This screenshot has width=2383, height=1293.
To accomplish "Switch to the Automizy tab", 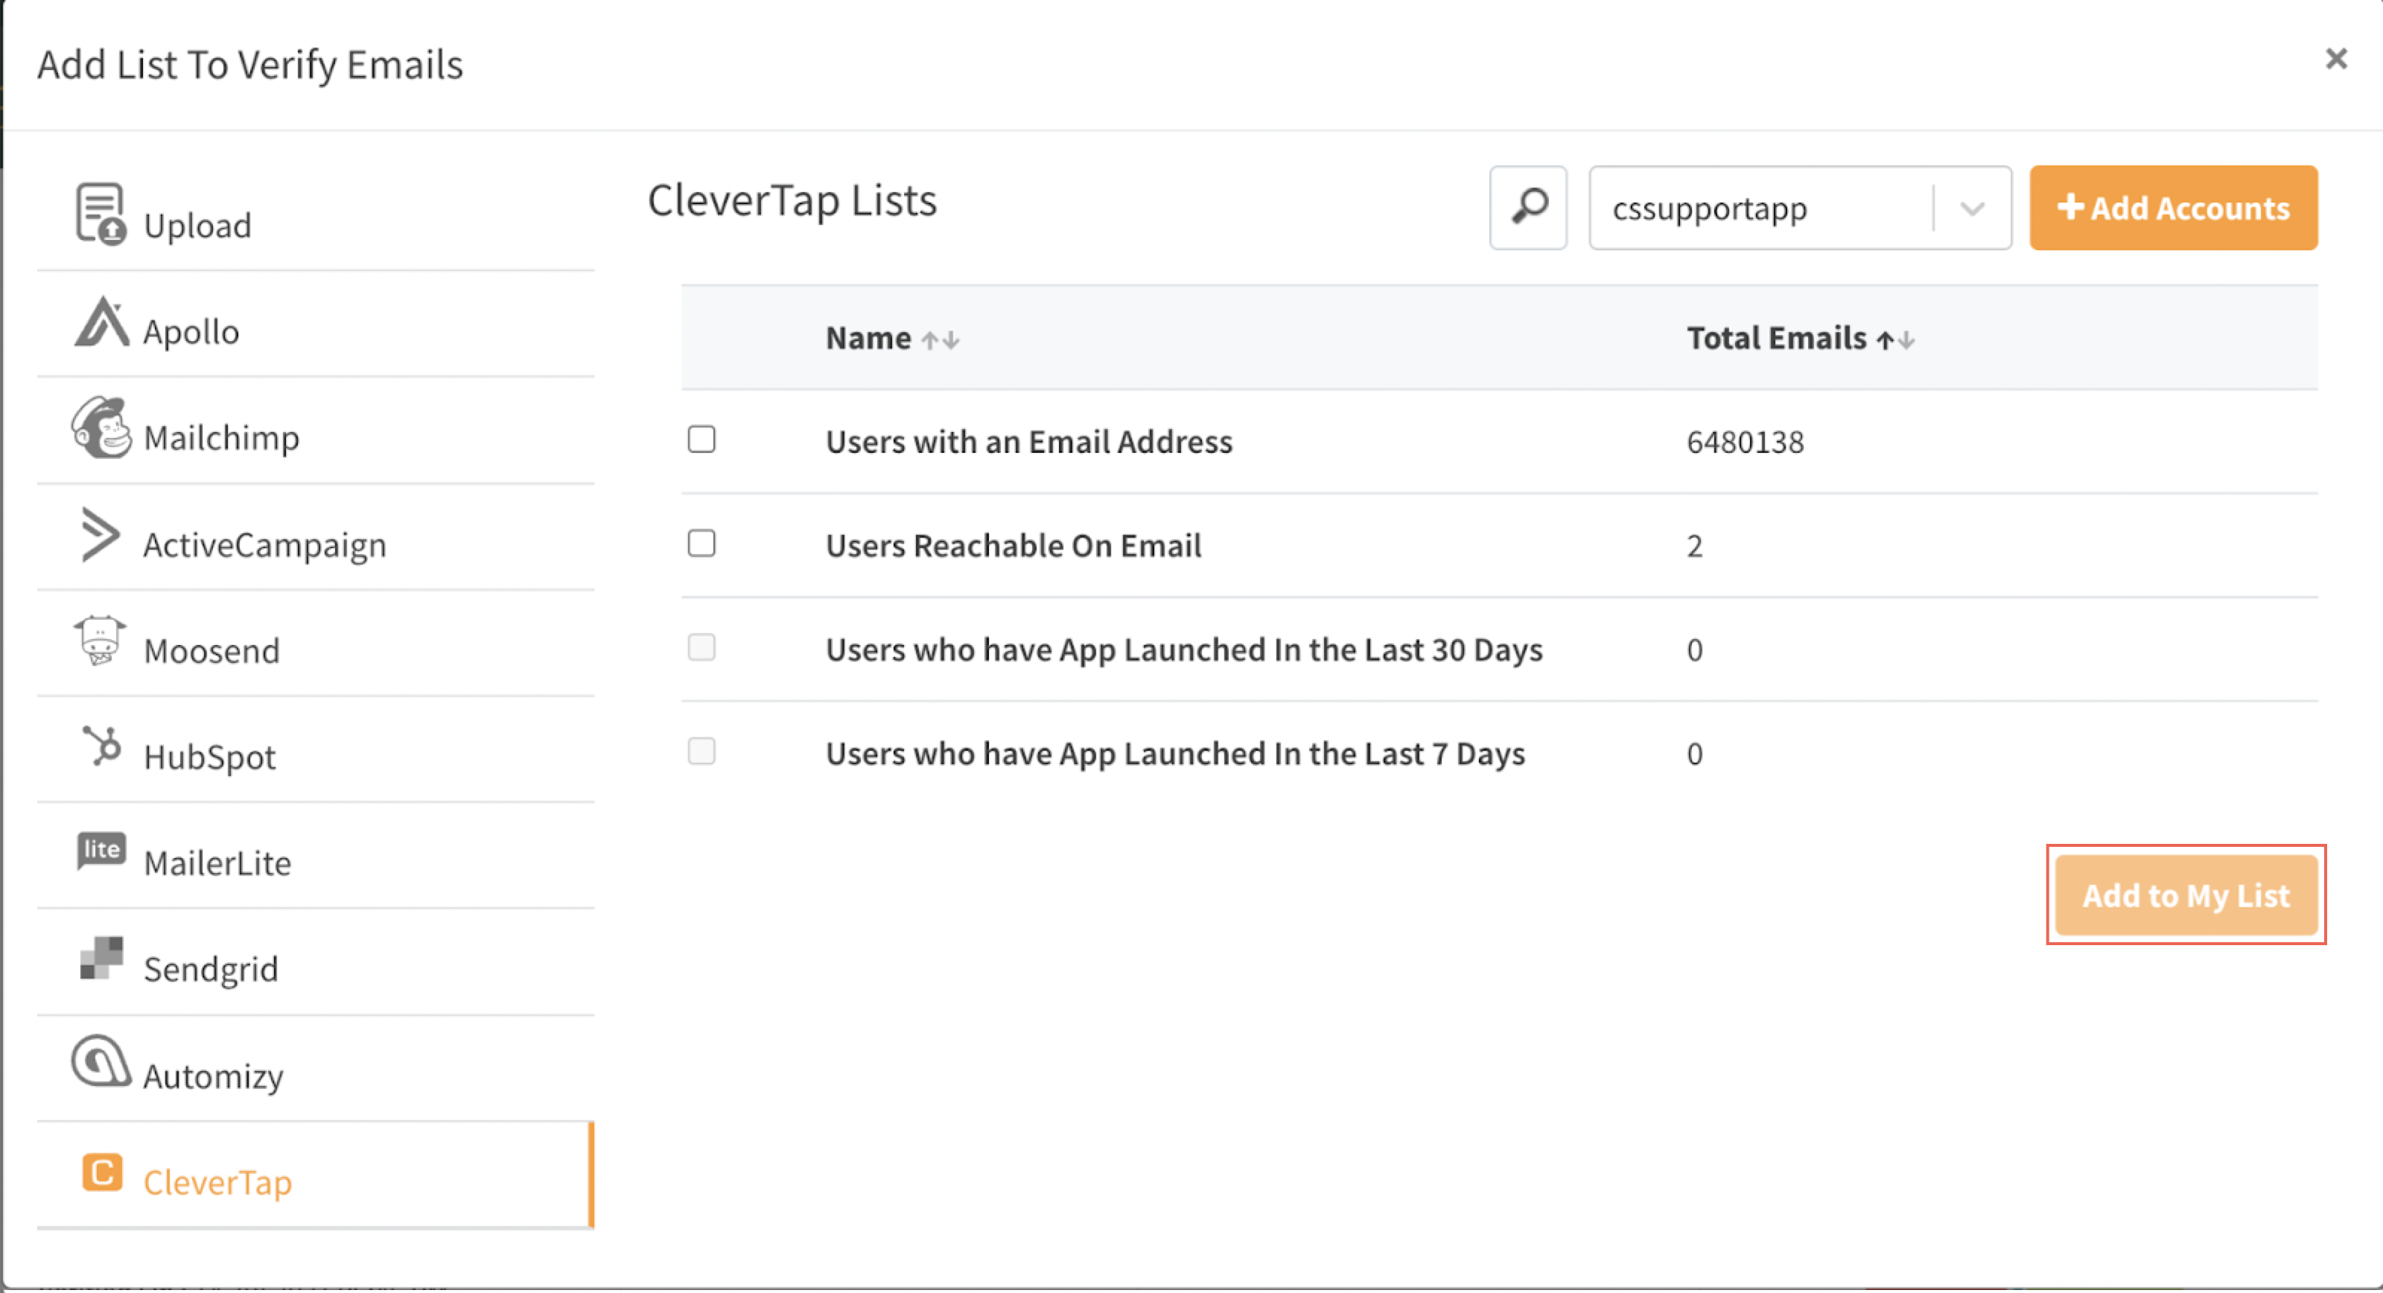I will [x=213, y=1076].
